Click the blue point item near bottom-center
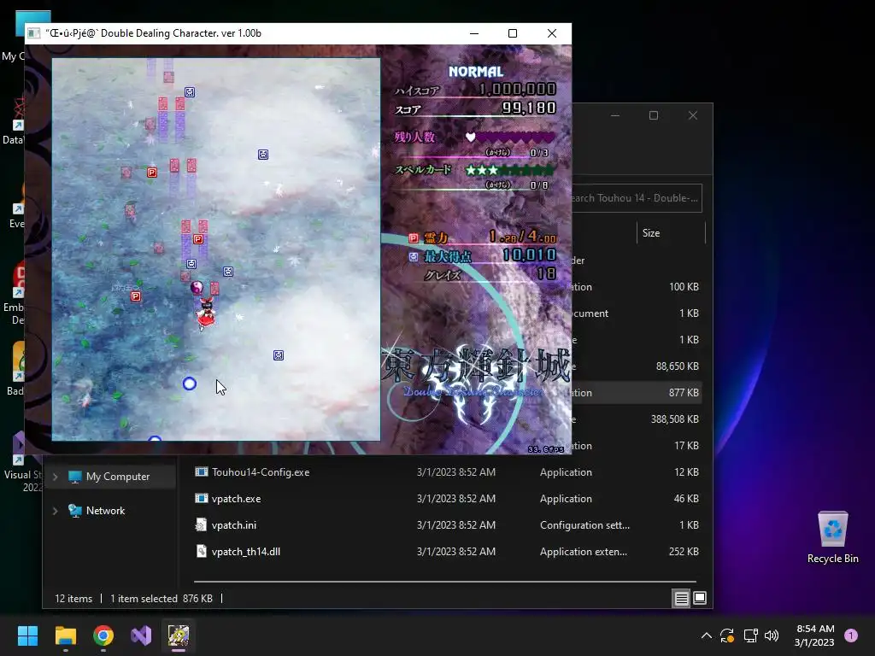 tap(279, 355)
